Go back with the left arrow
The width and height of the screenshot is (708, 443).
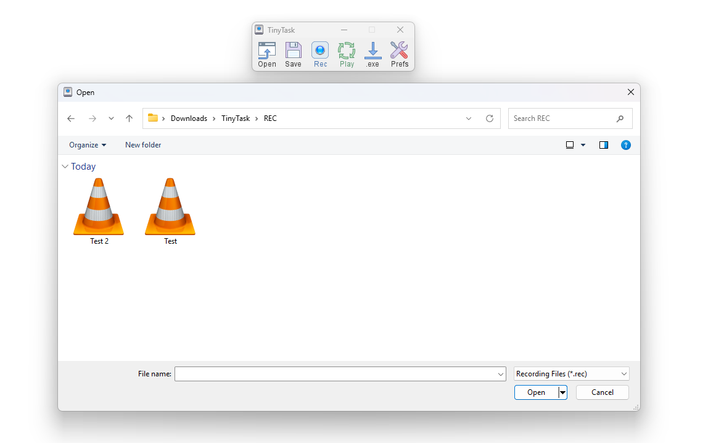[x=71, y=118]
